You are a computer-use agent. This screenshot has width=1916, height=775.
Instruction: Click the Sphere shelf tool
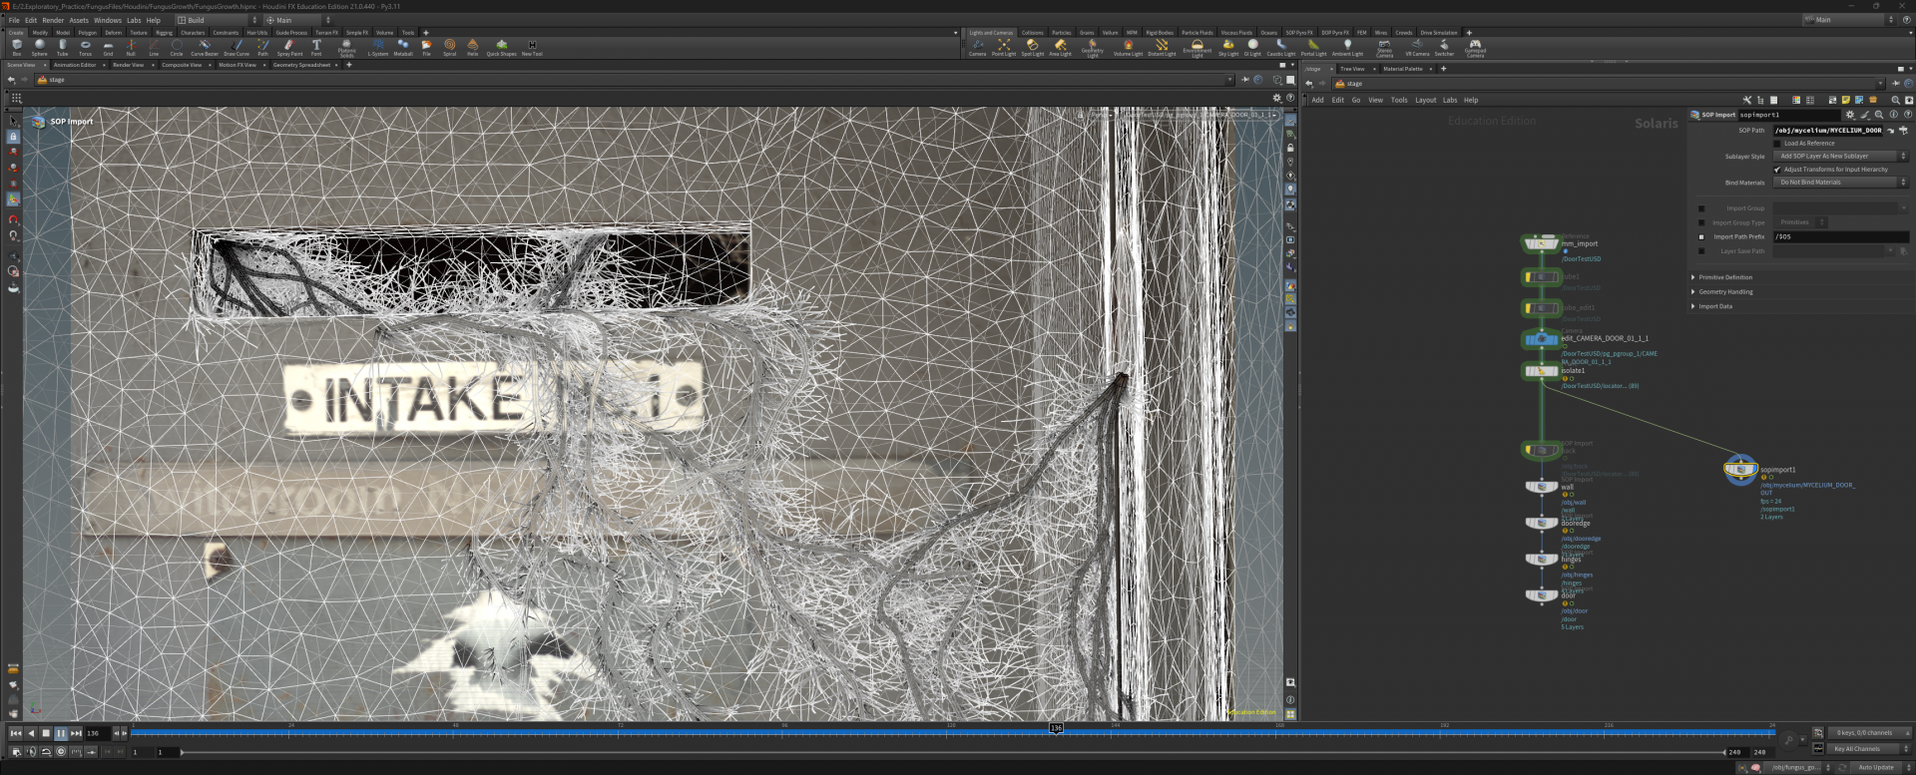tap(40, 47)
